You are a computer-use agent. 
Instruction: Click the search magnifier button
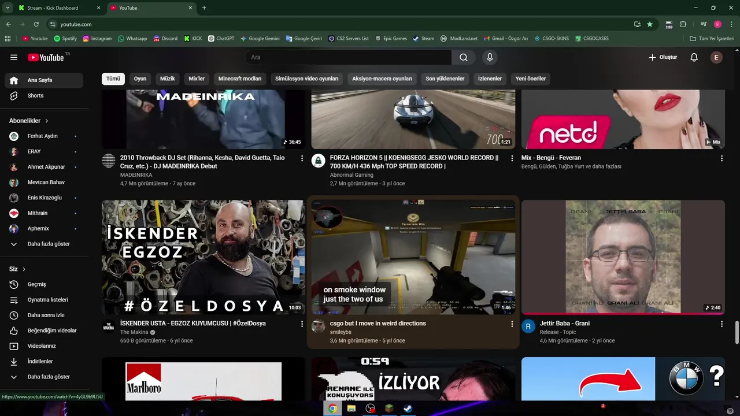pyautogui.click(x=464, y=57)
